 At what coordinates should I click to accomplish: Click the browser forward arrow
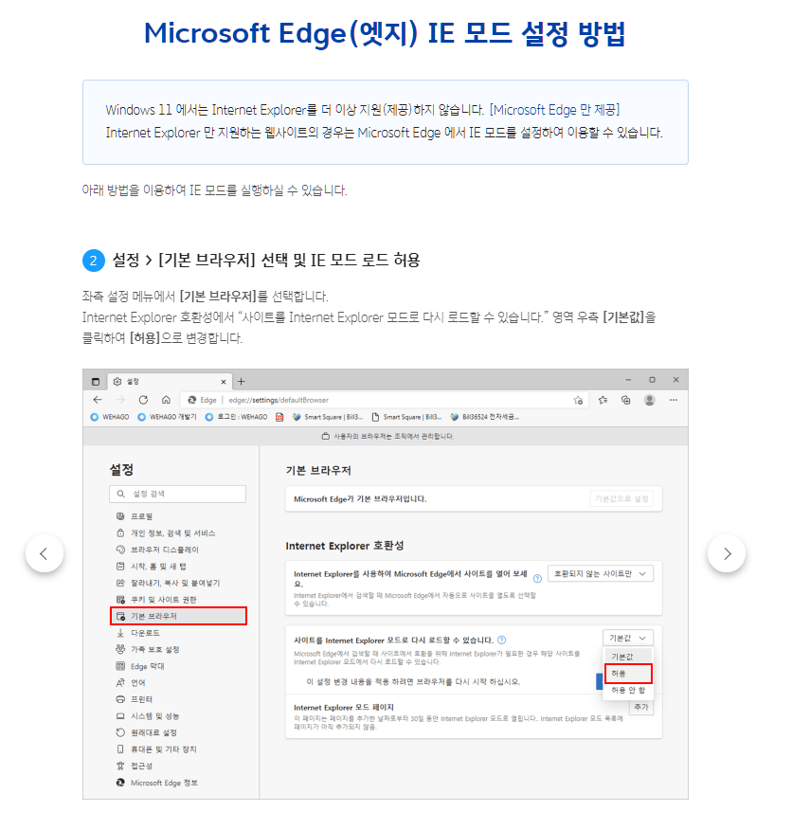click(120, 400)
